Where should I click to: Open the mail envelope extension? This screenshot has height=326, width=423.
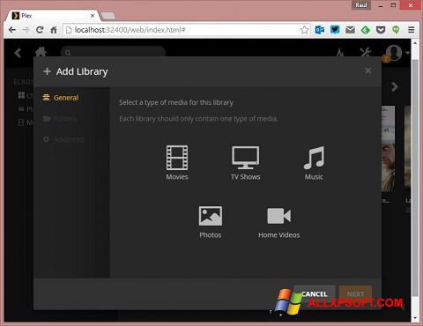click(x=350, y=30)
